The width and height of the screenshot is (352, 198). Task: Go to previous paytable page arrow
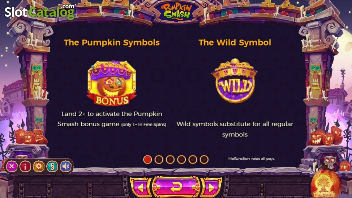click(x=141, y=188)
